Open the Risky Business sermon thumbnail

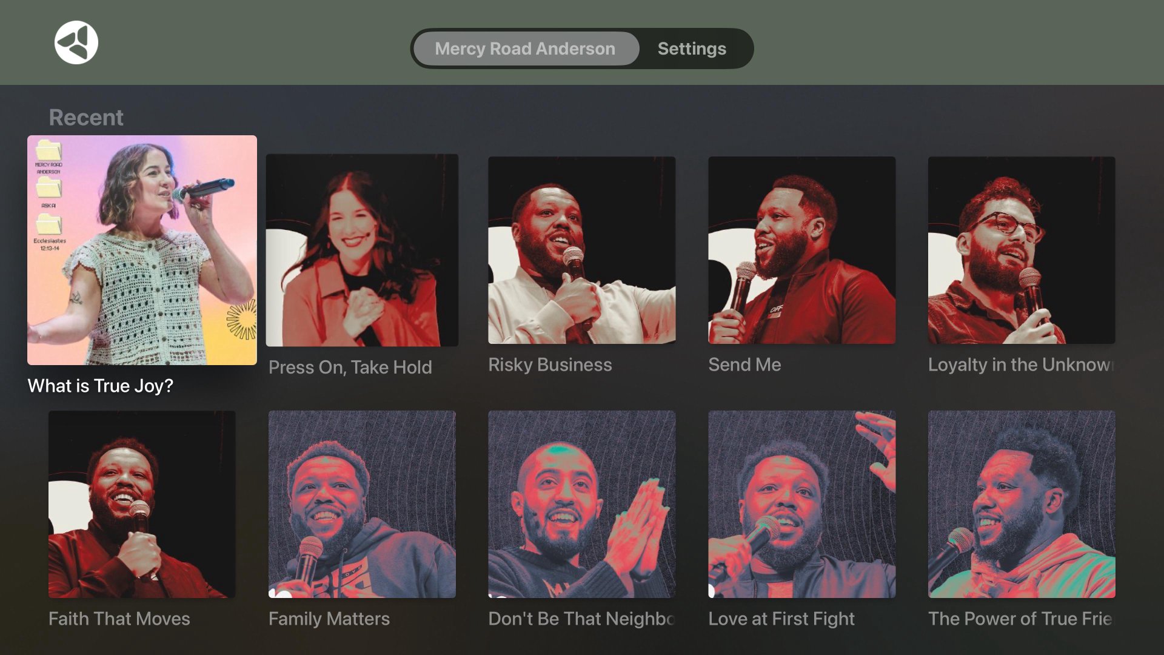click(582, 250)
